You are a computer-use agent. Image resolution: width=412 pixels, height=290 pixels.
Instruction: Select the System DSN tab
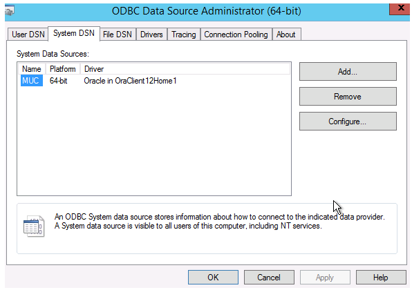74,33
